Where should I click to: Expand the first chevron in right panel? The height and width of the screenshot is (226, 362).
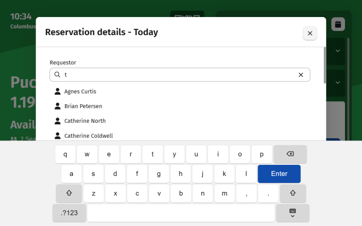pos(338,51)
